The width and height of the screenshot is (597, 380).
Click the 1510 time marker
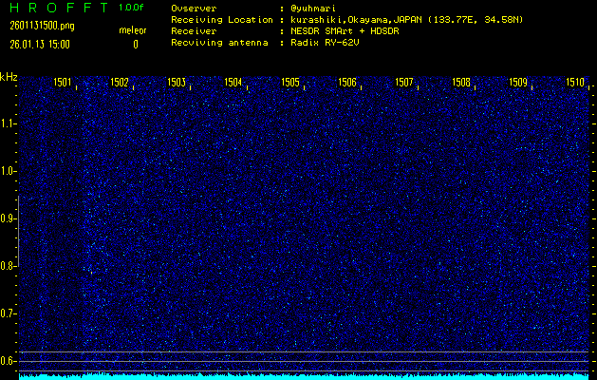(575, 83)
